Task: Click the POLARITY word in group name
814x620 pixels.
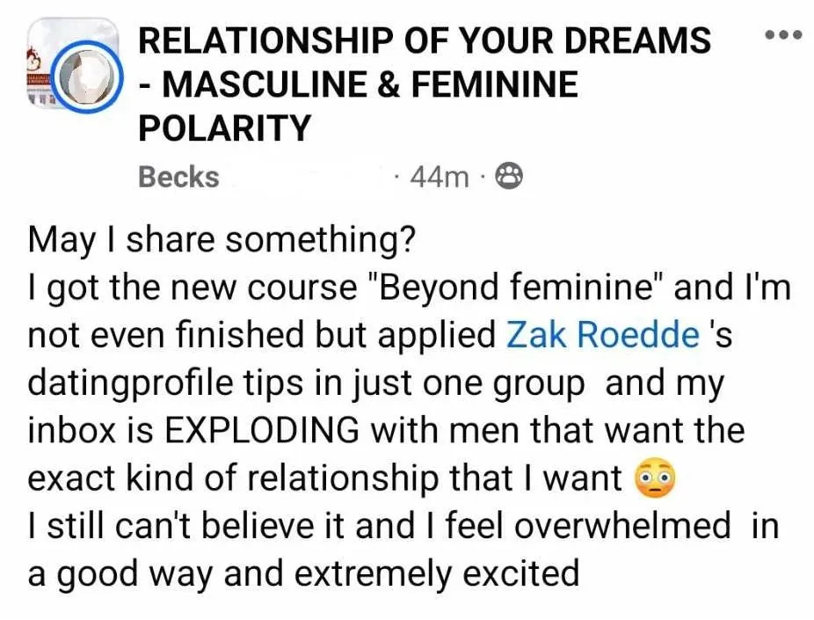Action: (224, 128)
